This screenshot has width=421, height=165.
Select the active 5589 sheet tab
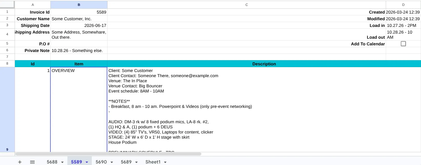coord(76,162)
